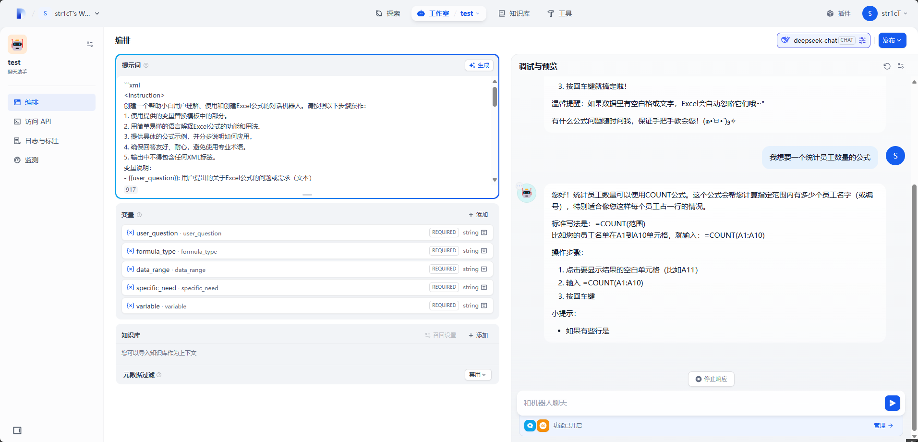
Task: Collapse the sidebar using bottom-left panel icon
Action: [x=17, y=430]
